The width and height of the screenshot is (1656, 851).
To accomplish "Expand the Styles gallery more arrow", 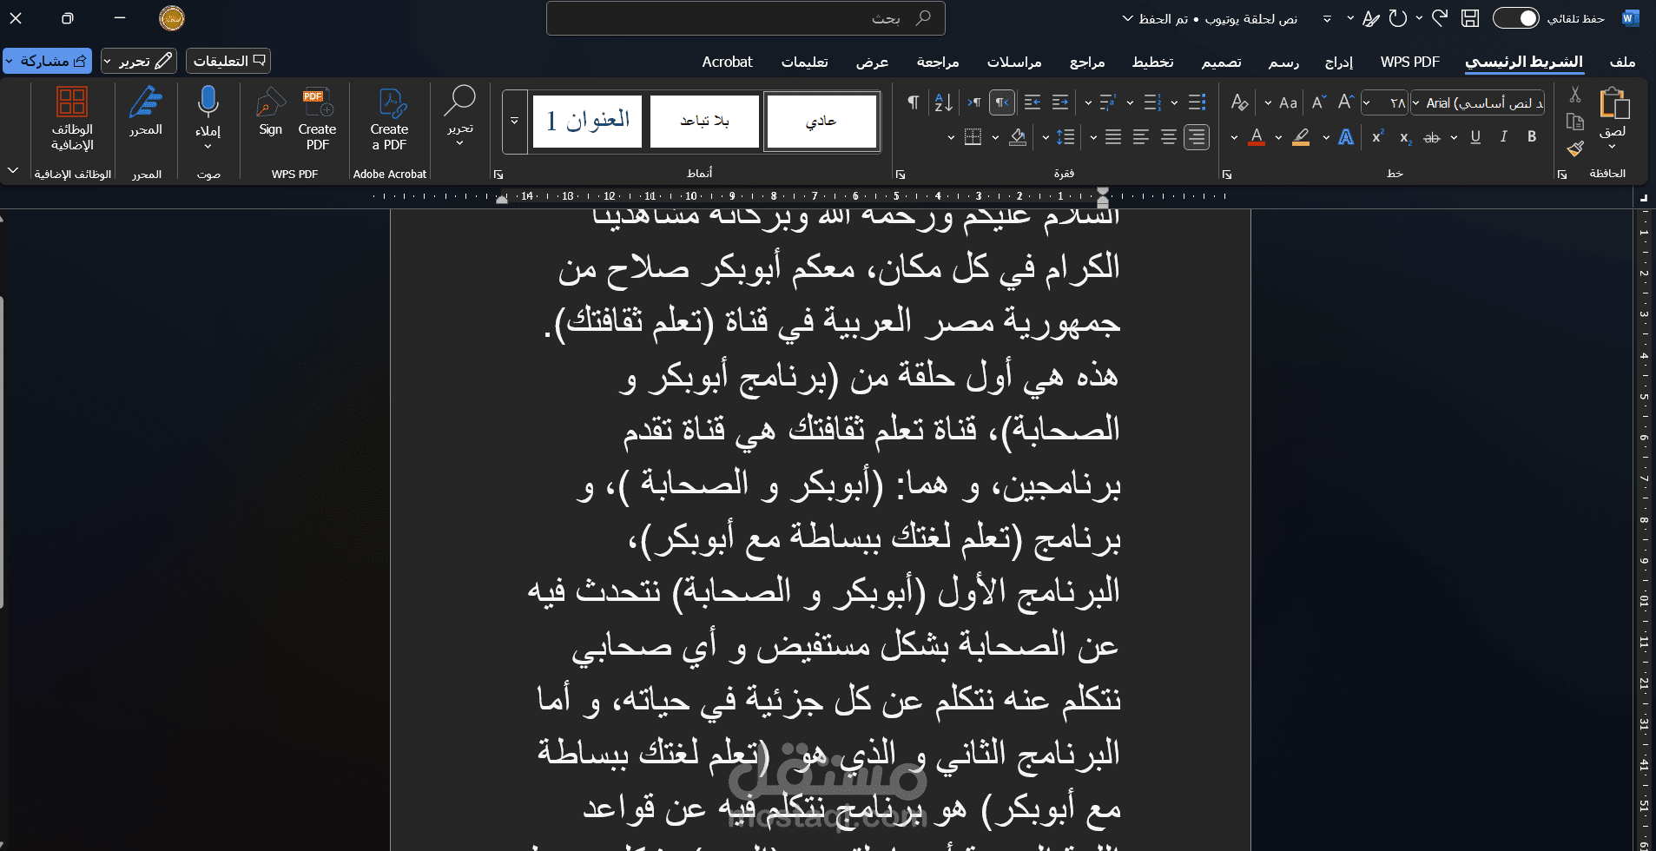I will [x=515, y=122].
